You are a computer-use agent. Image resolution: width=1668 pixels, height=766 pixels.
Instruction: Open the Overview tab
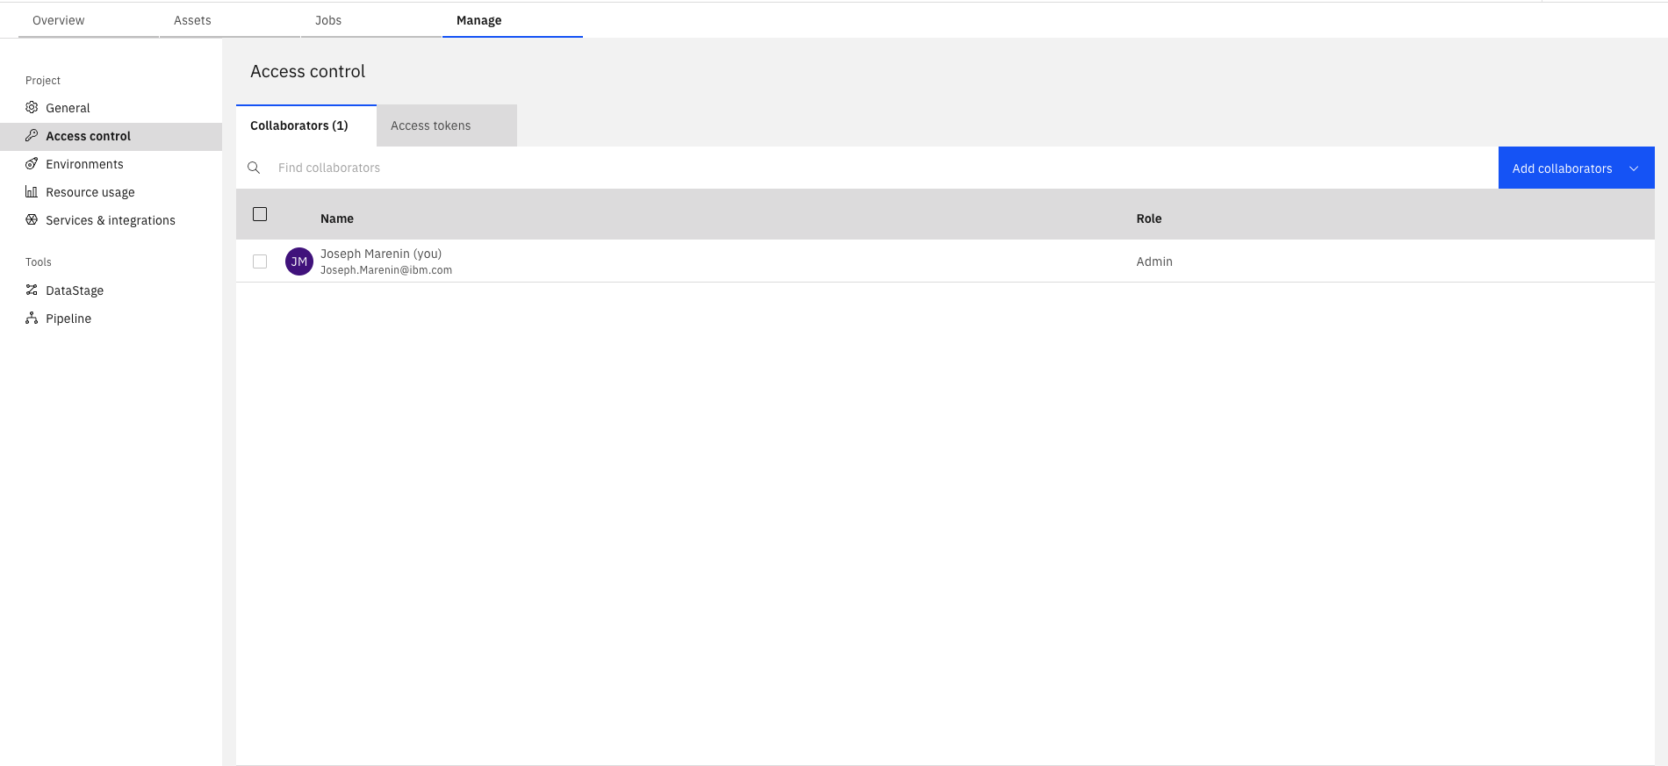click(59, 20)
